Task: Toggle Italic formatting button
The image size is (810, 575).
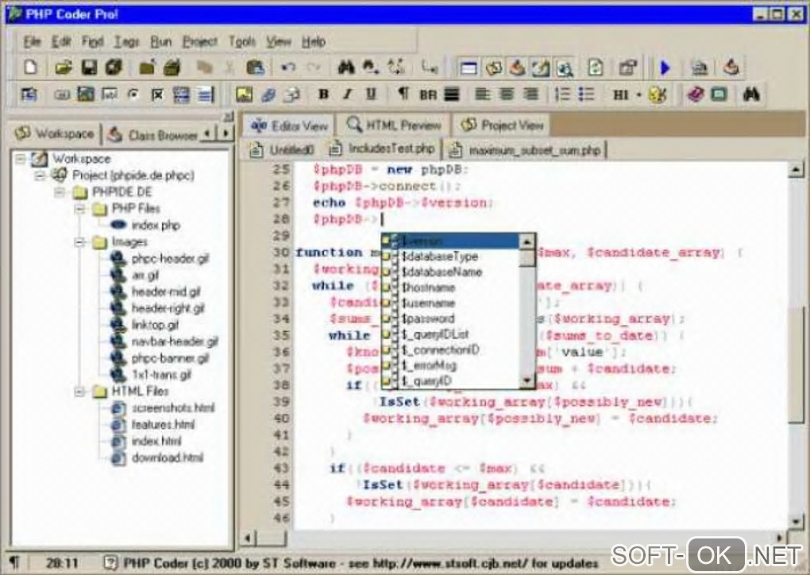Action: point(347,95)
